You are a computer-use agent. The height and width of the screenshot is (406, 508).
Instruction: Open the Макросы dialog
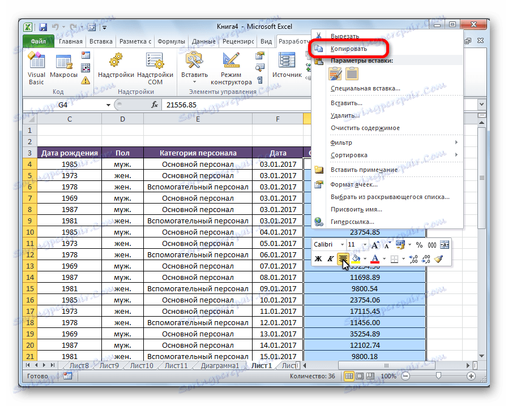[x=63, y=65]
